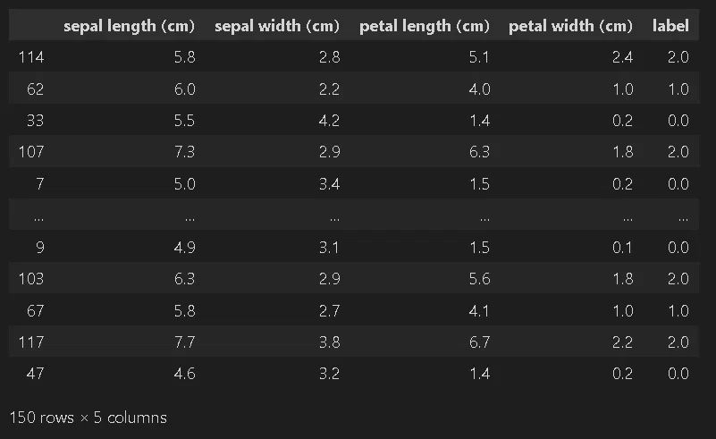Screen dimensions: 716x439
Task: Select row index 33
Action: pos(35,121)
